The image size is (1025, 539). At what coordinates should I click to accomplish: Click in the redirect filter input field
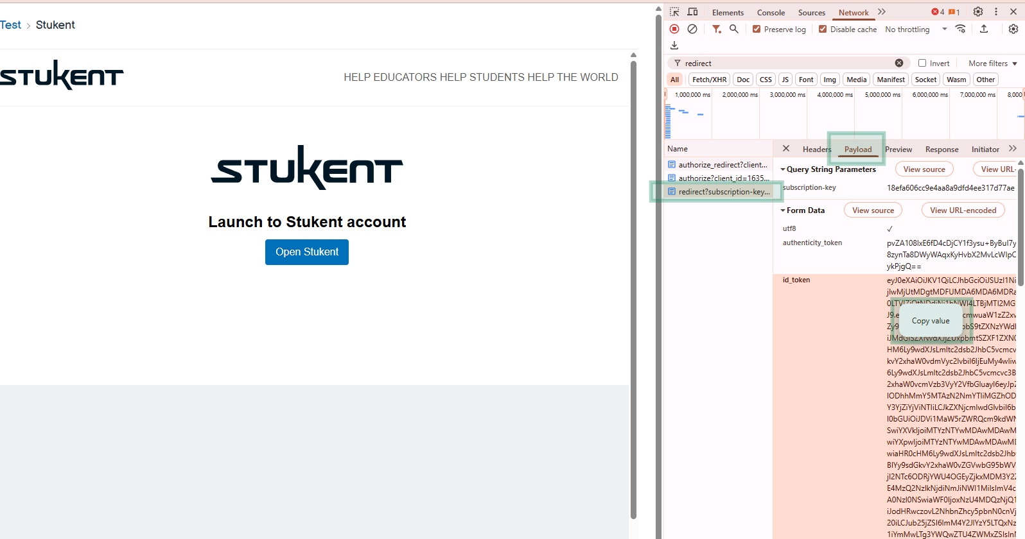788,63
